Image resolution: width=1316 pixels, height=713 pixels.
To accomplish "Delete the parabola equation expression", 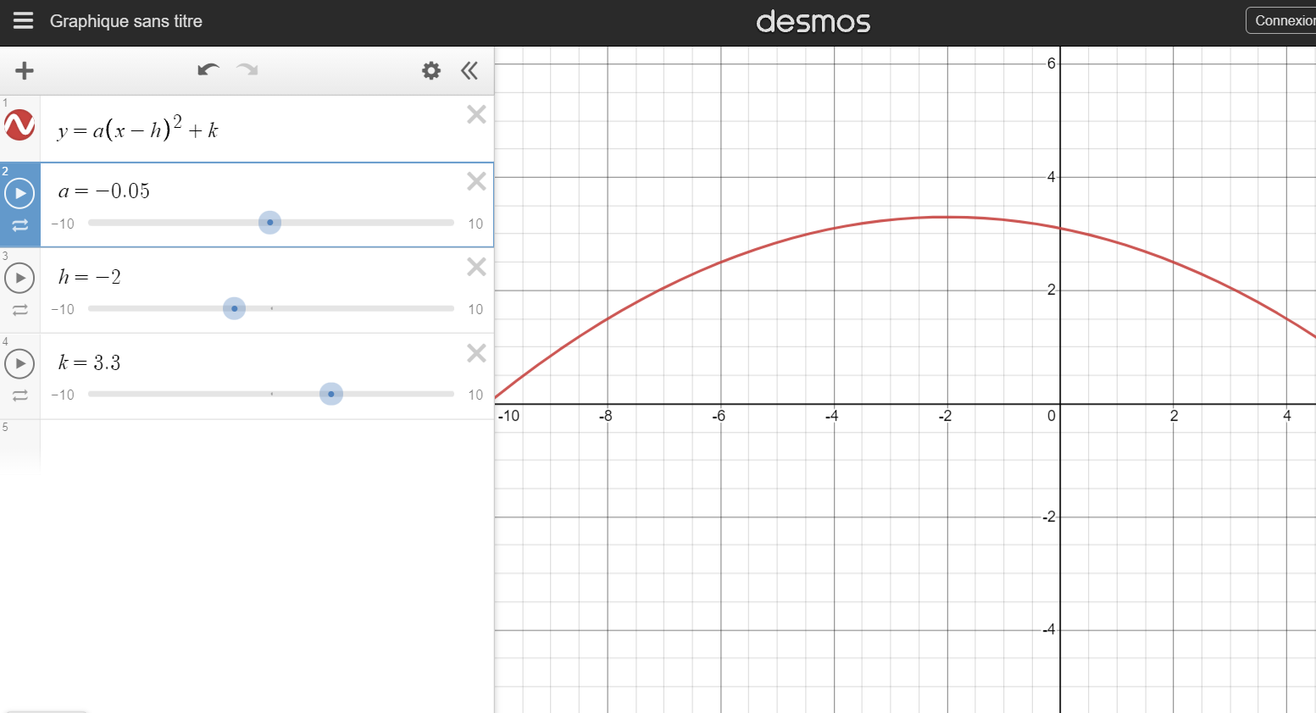I will (476, 114).
